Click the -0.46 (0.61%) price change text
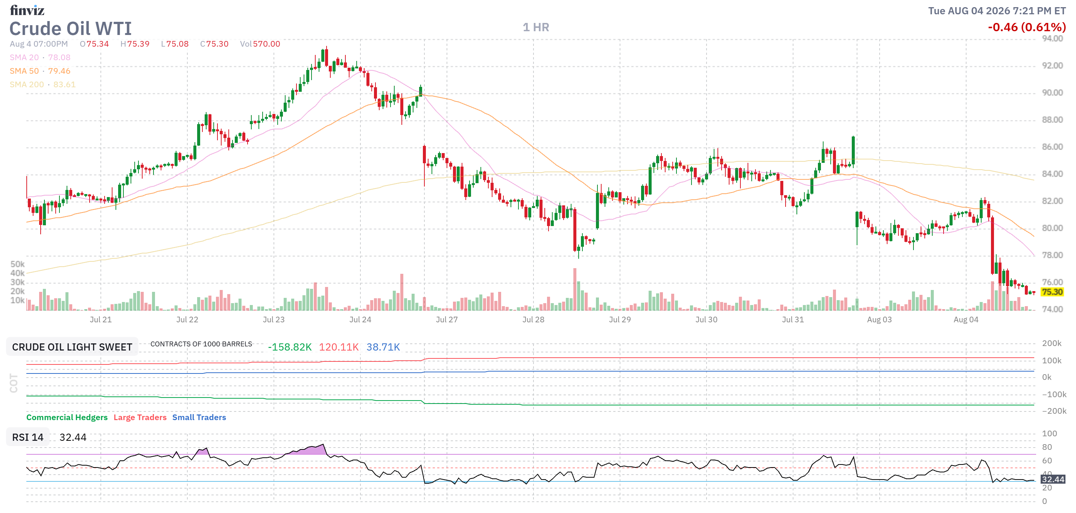Viewport: 1076px width, 513px height. point(1027,27)
